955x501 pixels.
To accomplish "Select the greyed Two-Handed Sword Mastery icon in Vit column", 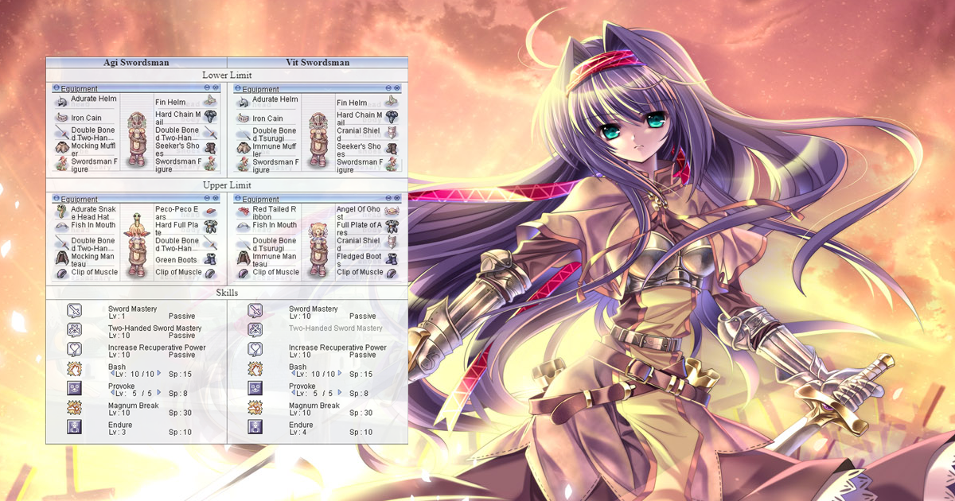I will point(255,329).
